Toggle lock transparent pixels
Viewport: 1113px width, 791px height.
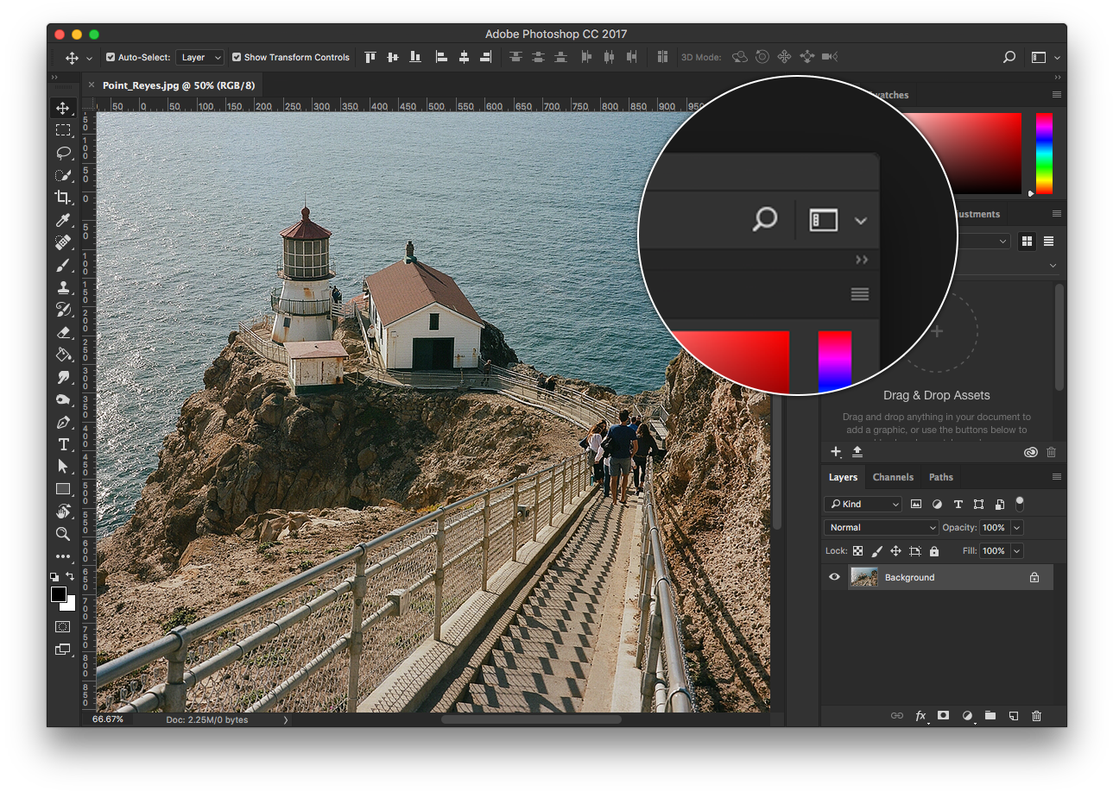point(857,551)
